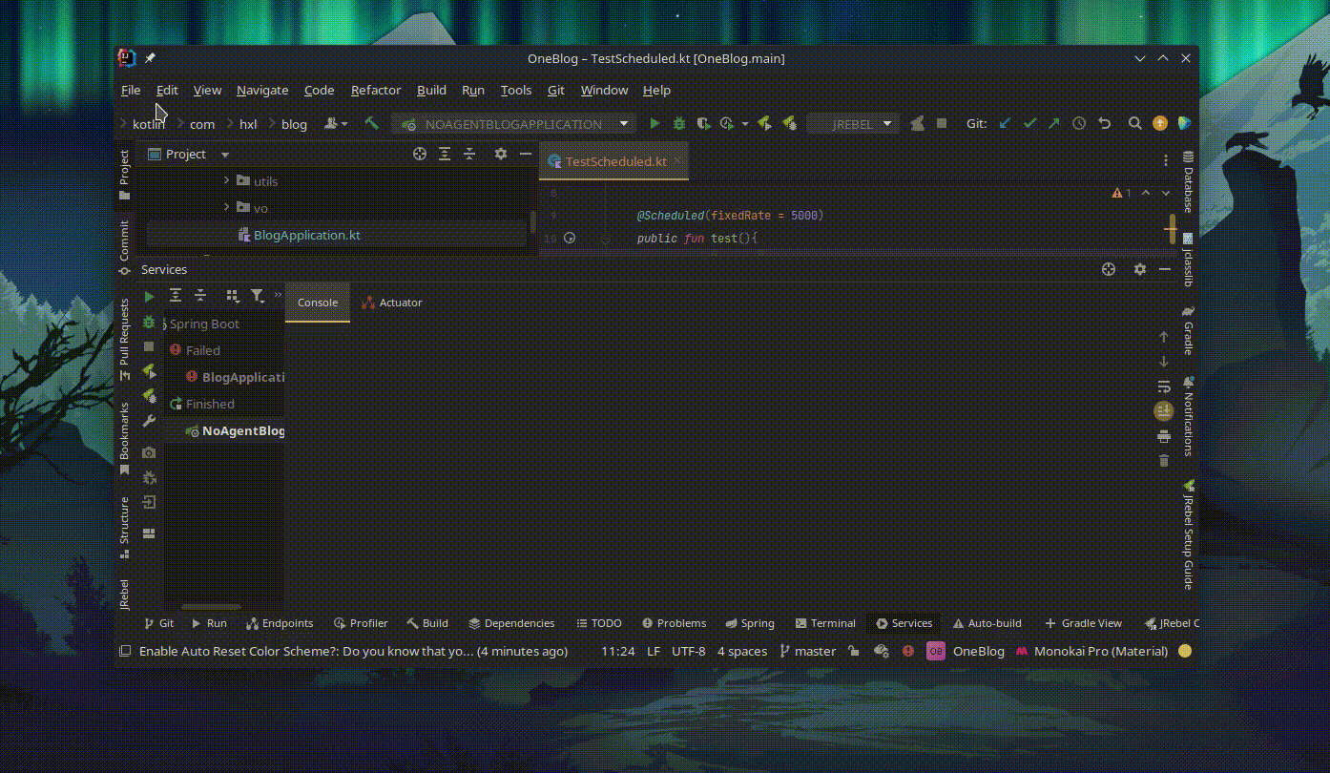Screen dimensions: 1330x773
Task: Toggle the Database tool window stripe
Action: tap(1188, 181)
